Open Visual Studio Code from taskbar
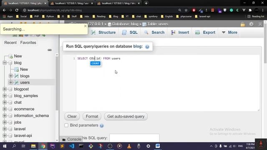267x150 pixels. coord(72,146)
